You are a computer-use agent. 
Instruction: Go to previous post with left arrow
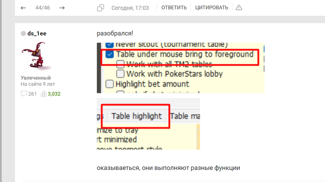pos(23,8)
